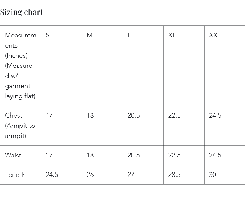Click the L size column header
The width and height of the screenshot is (245, 199).
129,35
